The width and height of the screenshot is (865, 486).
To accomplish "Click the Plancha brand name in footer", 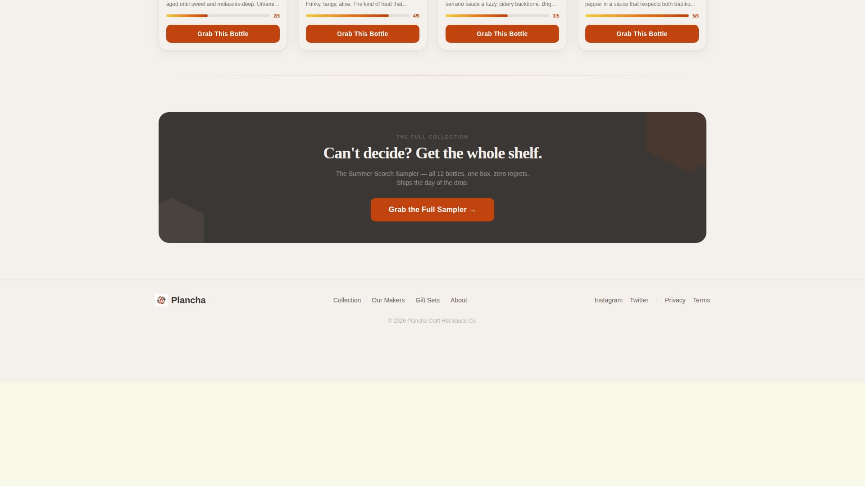I will pyautogui.click(x=188, y=300).
